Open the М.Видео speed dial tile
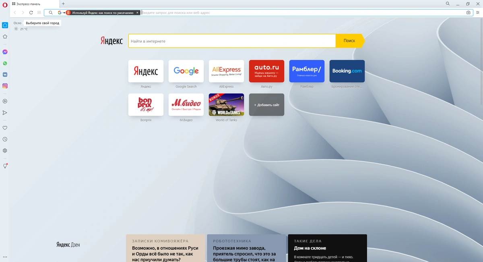 click(x=186, y=104)
